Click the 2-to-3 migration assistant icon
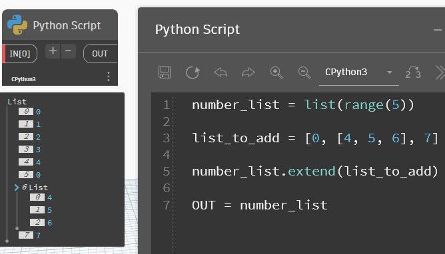Image resolution: width=445 pixels, height=254 pixels. tap(413, 72)
